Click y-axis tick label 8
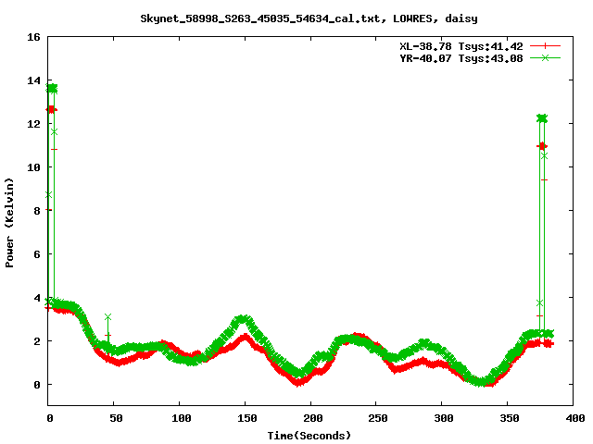This screenshot has width=593, height=444. pyautogui.click(x=37, y=211)
